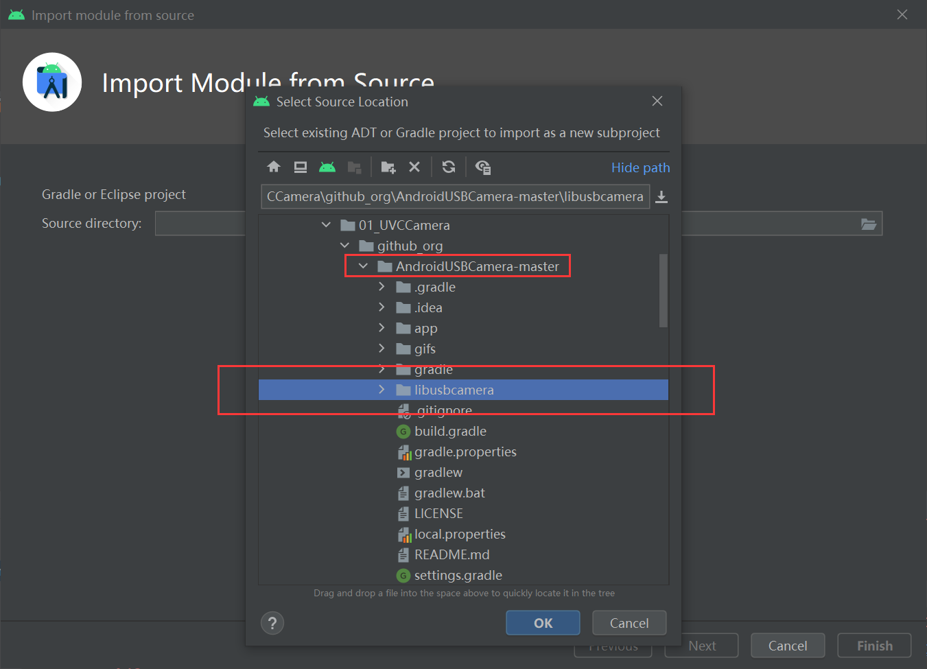The image size is (927, 669).
Task: Select the gifs folder row
Action: 463,349
